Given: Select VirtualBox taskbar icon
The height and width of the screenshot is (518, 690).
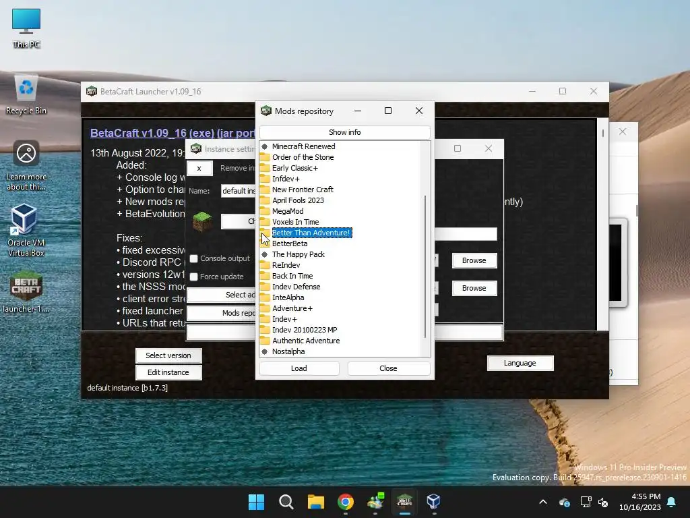Looking at the screenshot, I should point(433,502).
